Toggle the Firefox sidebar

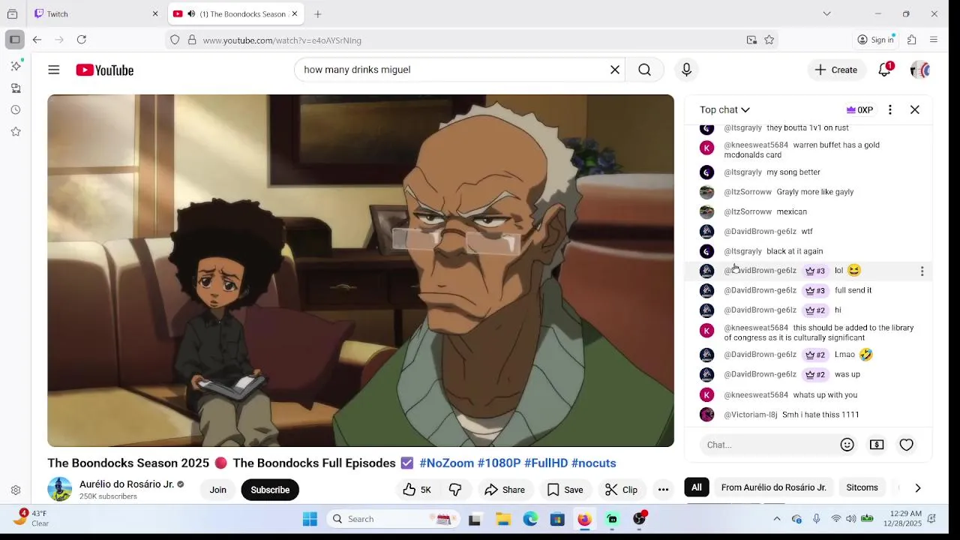(x=15, y=40)
